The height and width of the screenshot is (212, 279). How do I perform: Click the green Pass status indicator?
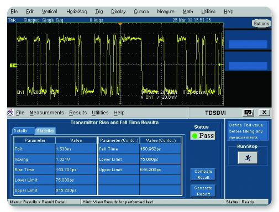[x=203, y=136]
